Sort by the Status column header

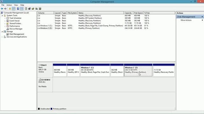(101, 13)
